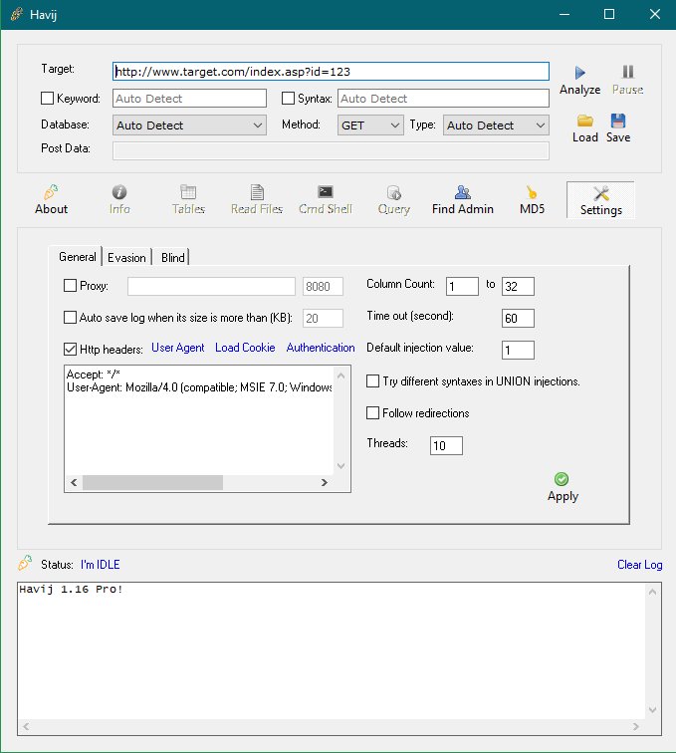Click the Load folder icon

click(584, 121)
